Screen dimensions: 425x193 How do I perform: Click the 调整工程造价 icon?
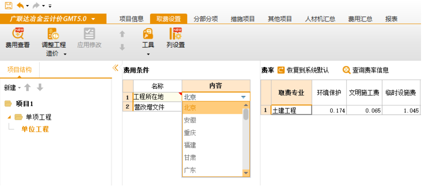[53, 34]
